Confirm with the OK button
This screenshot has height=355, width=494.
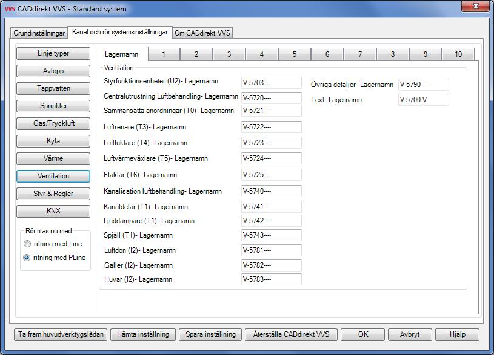(x=363, y=334)
